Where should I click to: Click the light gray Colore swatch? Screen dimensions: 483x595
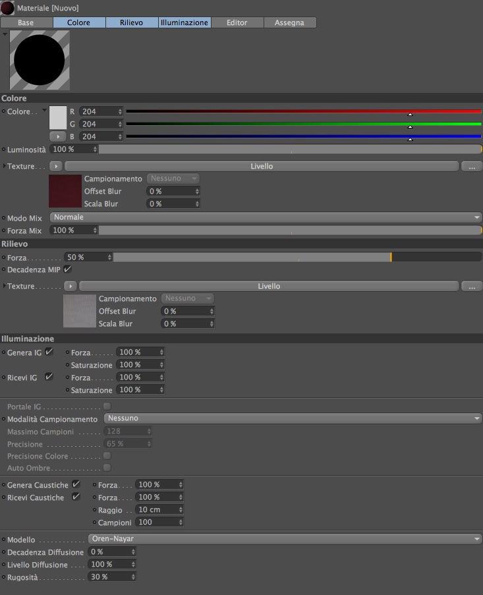click(58, 118)
